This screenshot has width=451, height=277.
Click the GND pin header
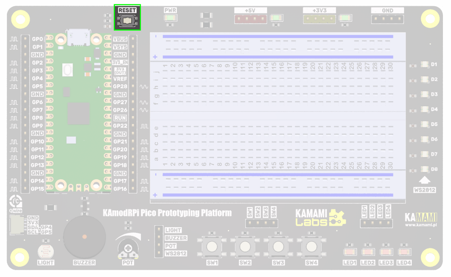387,19
